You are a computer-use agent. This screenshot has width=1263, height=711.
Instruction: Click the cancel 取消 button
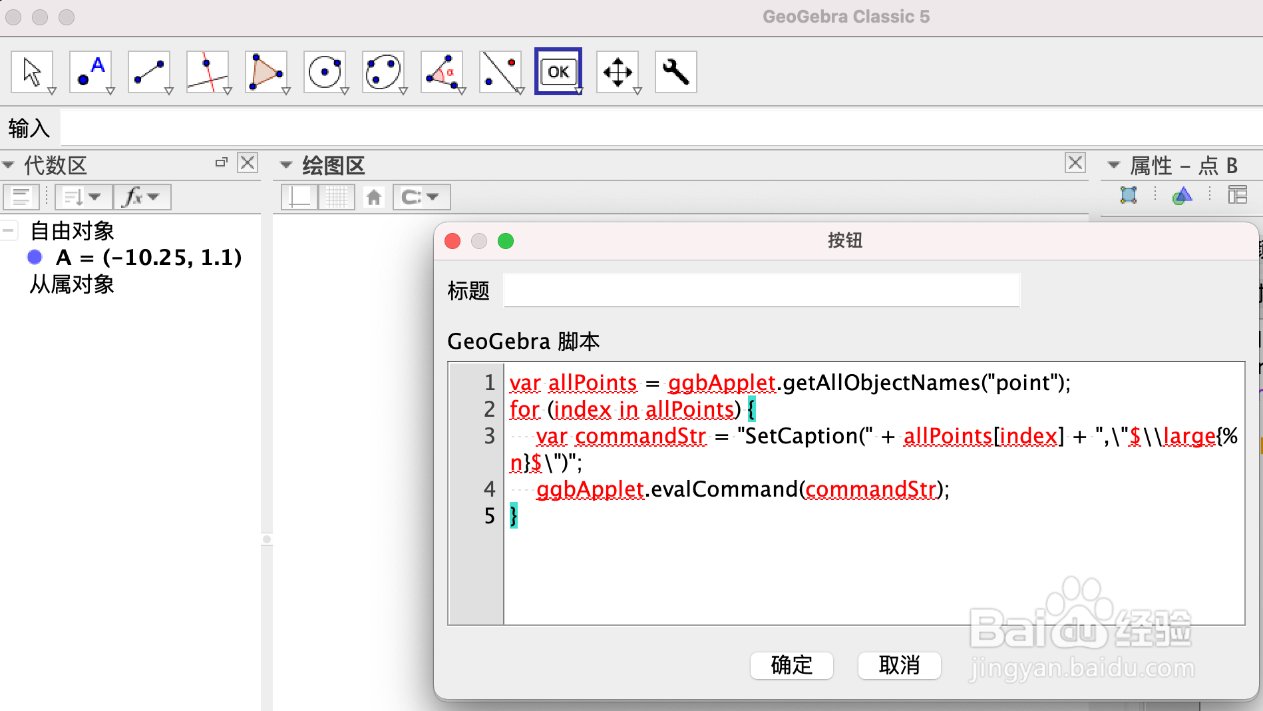(x=900, y=665)
